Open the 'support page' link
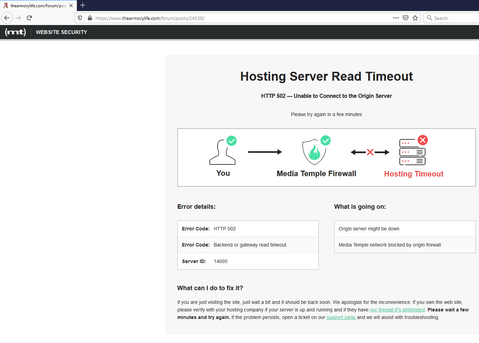 click(341, 317)
